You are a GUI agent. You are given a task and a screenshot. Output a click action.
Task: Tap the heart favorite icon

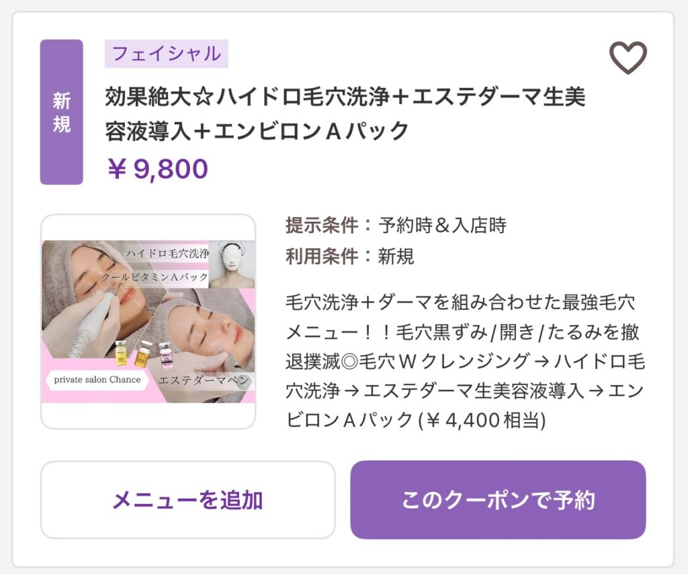click(628, 58)
